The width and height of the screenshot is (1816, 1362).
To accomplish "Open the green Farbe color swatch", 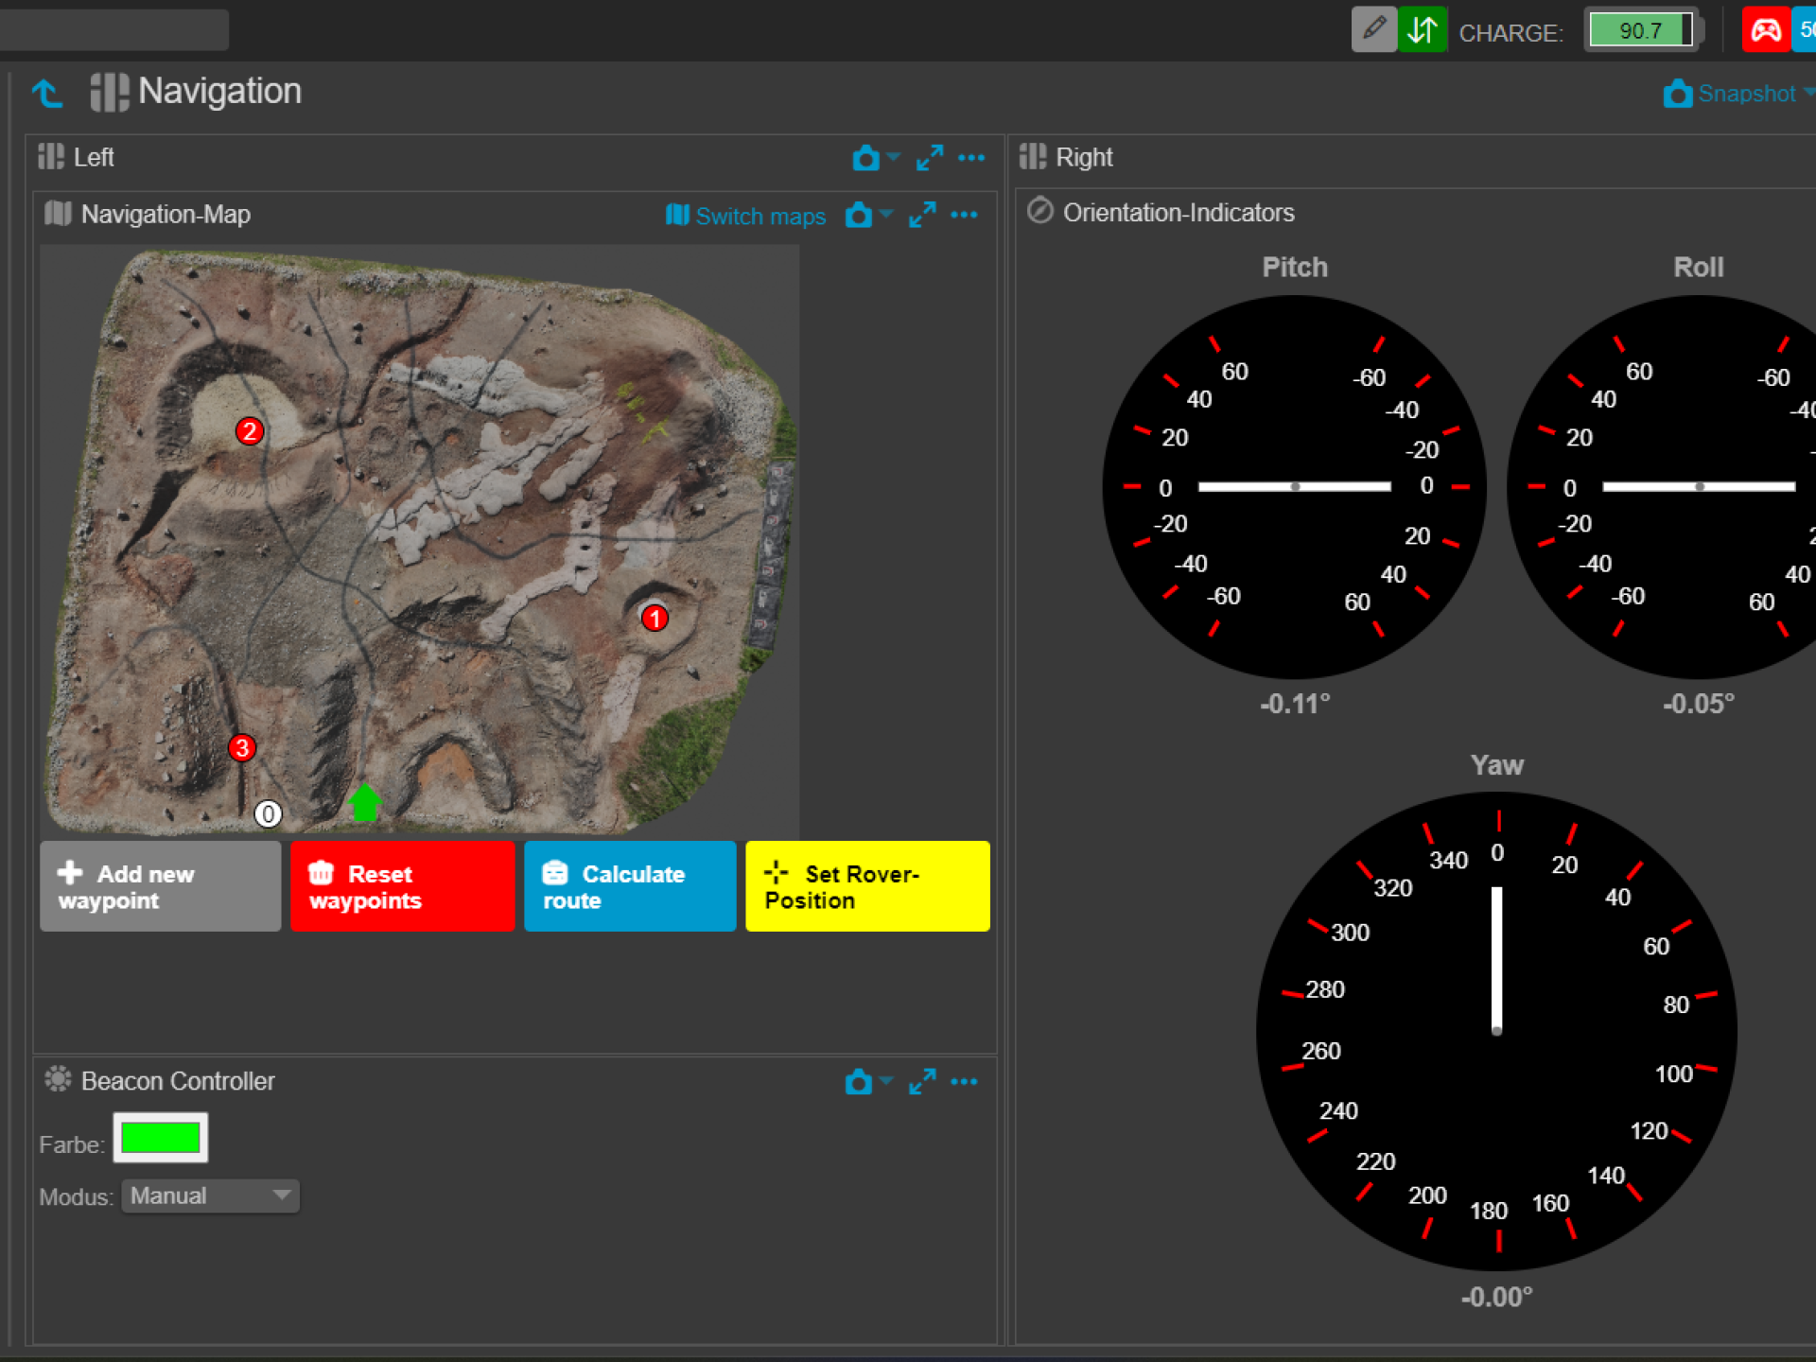I will (x=160, y=1137).
